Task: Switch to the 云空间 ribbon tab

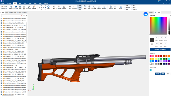Action: [x=9, y=3]
